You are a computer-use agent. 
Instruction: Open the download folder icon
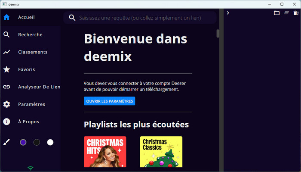pos(276,13)
